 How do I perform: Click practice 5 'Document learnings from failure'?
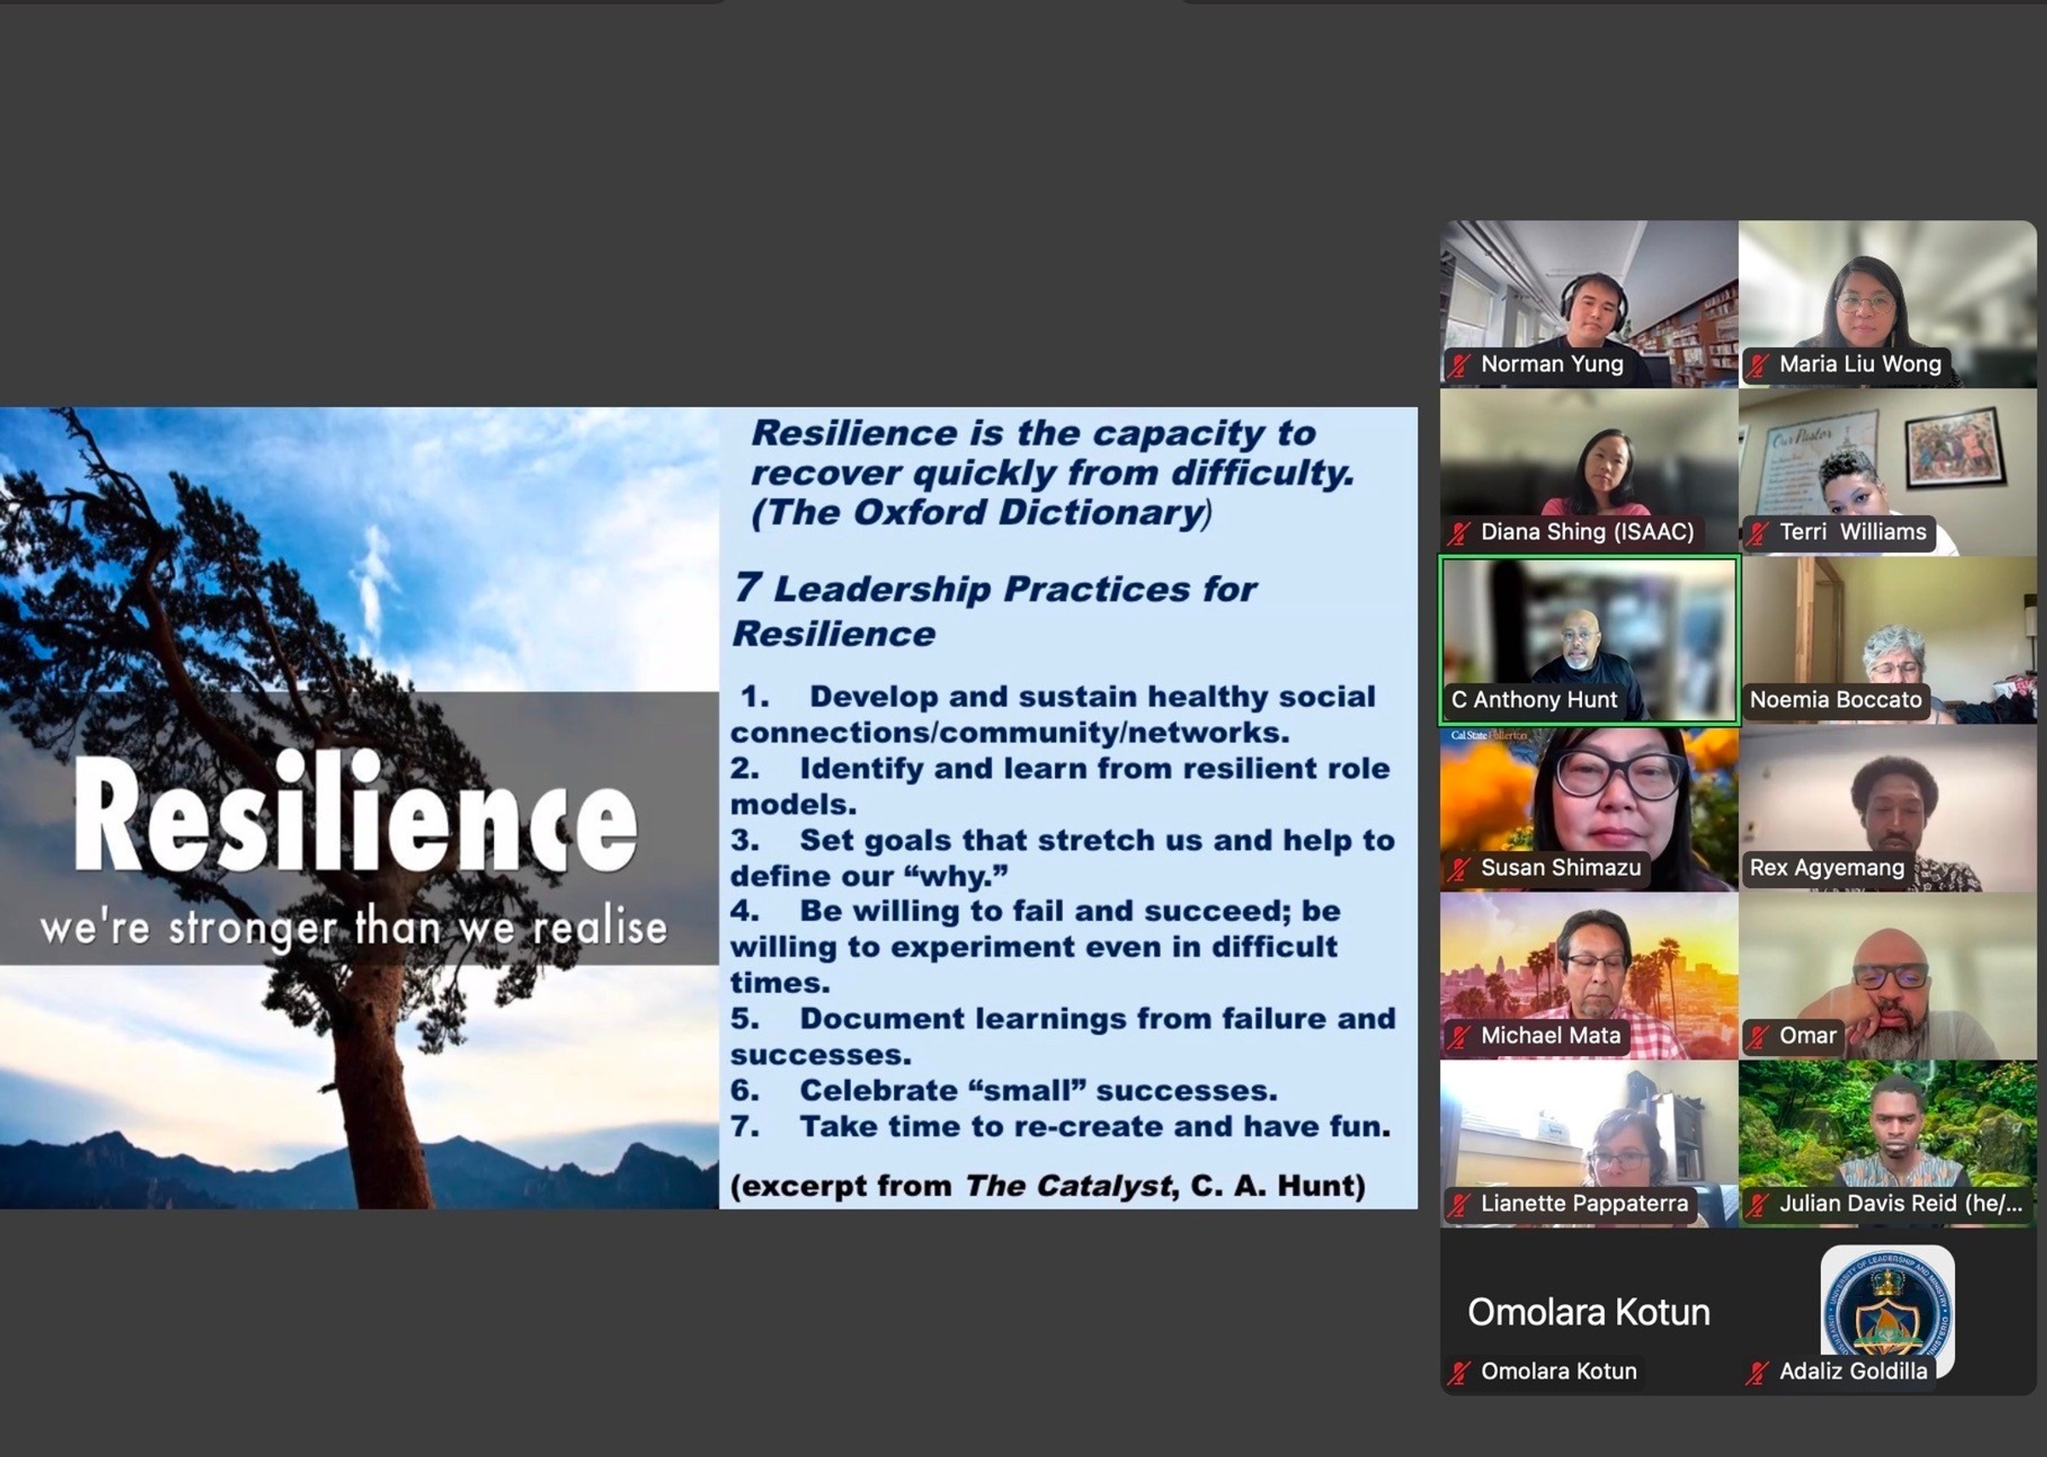[x=1063, y=1036]
